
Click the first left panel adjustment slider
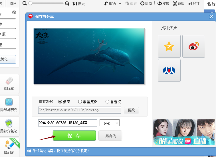[8, 19]
